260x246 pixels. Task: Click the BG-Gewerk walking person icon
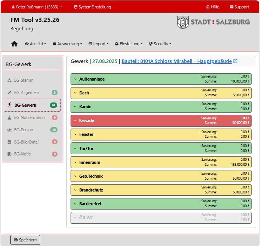[10, 105]
